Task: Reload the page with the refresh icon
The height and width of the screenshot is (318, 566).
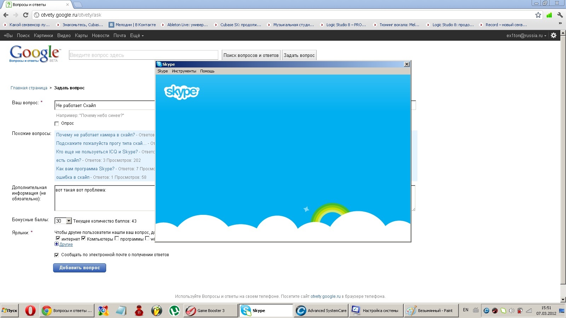Action: (25, 15)
